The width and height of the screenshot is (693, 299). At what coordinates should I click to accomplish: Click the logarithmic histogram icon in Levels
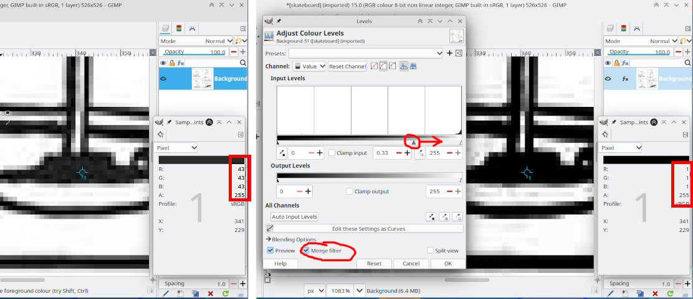[x=413, y=67]
